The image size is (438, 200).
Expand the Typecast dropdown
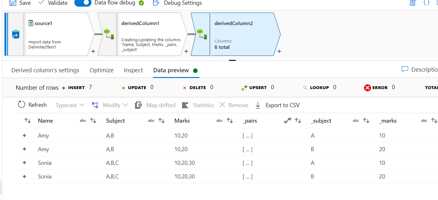pyautogui.click(x=70, y=105)
